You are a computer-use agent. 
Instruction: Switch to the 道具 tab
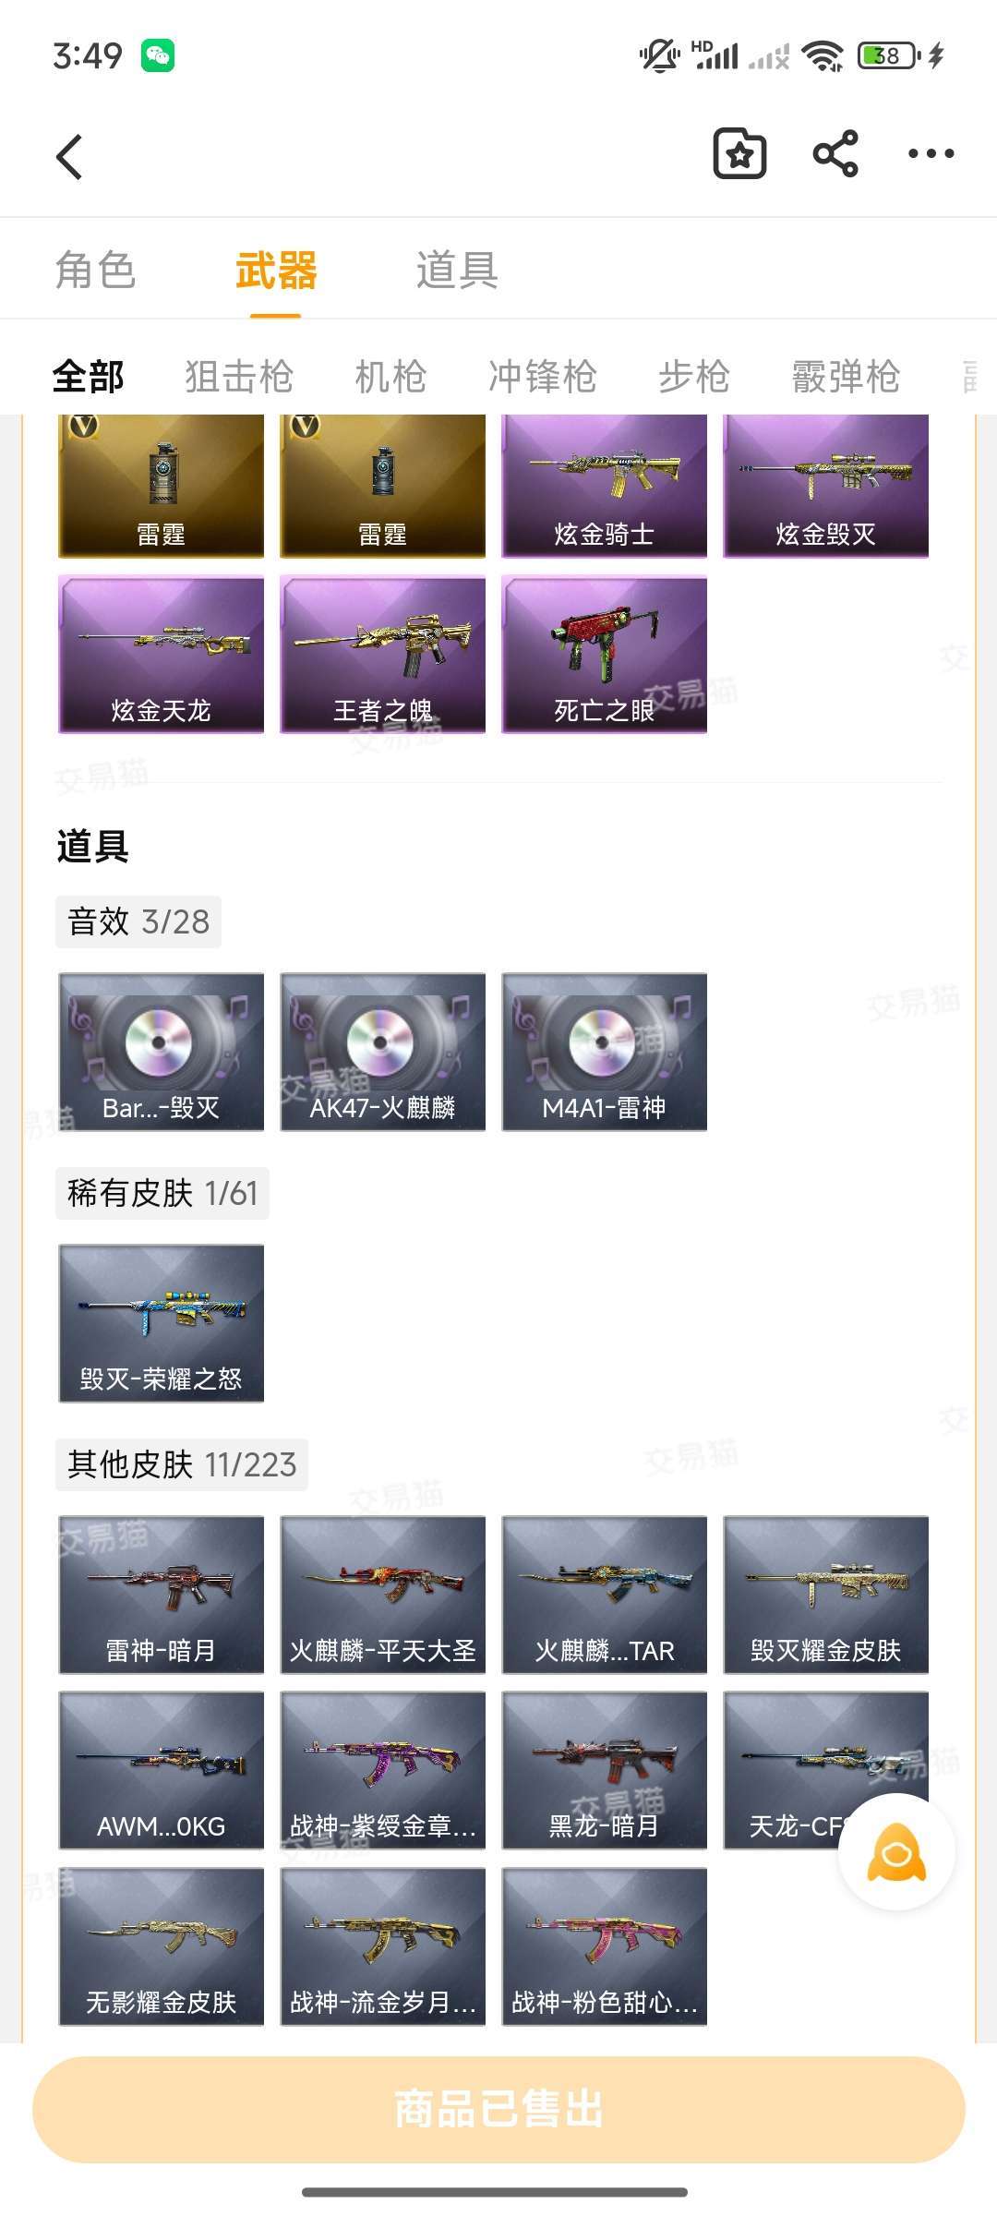(457, 271)
